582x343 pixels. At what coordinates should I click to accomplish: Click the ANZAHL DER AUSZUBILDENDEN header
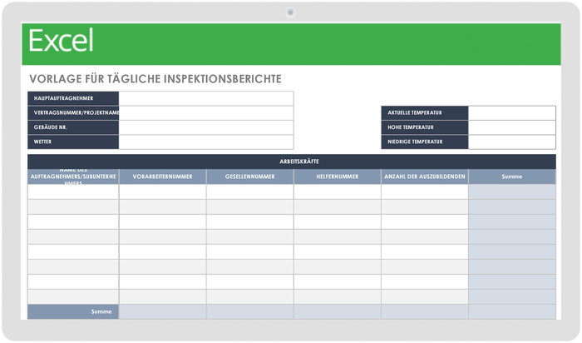[x=425, y=176]
